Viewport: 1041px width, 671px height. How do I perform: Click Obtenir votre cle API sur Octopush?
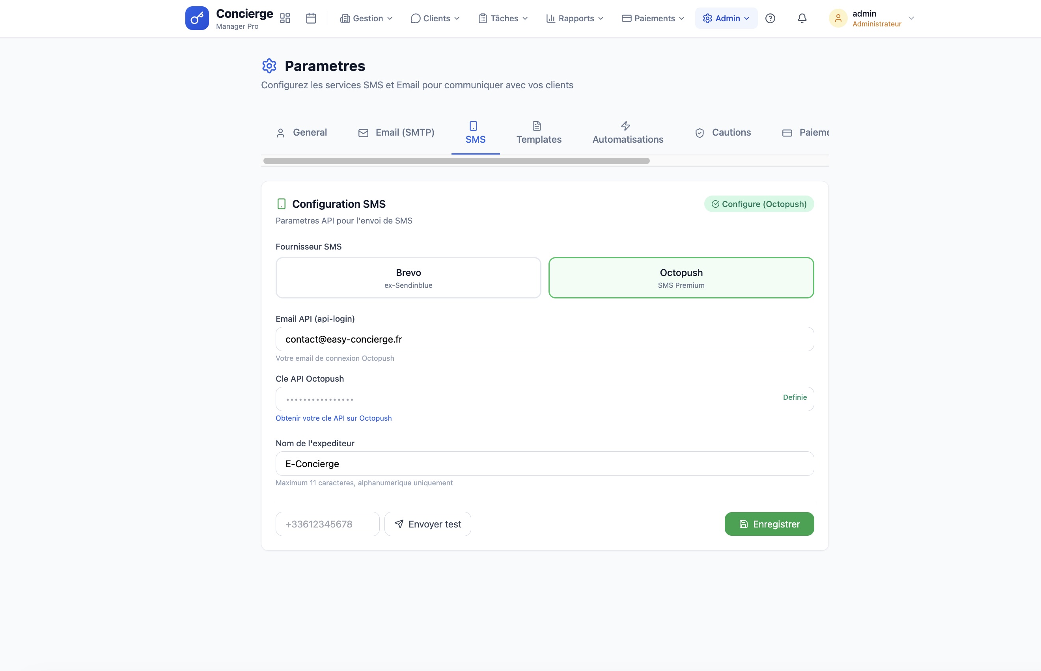pyautogui.click(x=333, y=418)
